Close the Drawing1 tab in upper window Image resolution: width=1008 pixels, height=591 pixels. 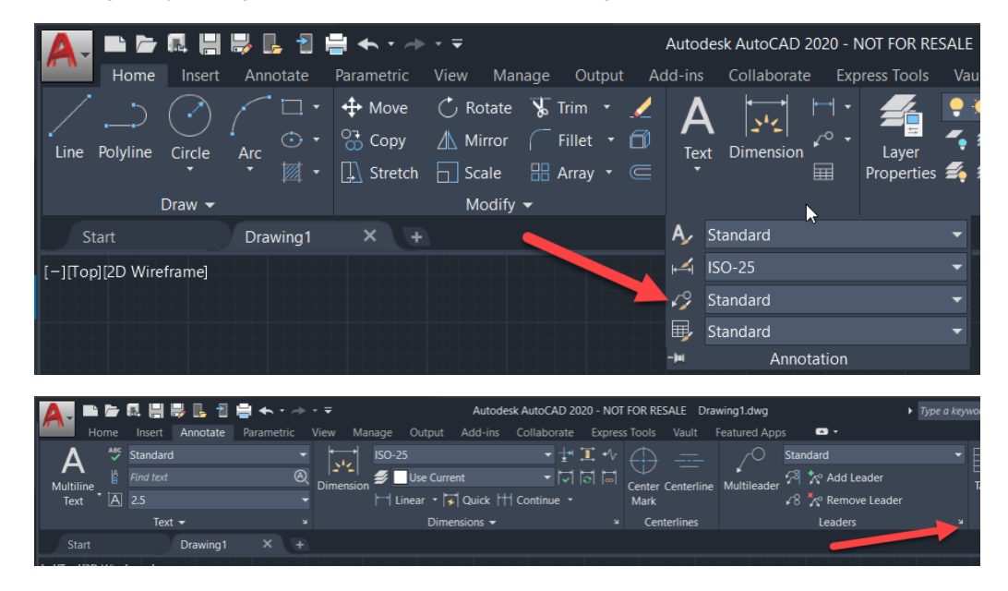coord(369,235)
